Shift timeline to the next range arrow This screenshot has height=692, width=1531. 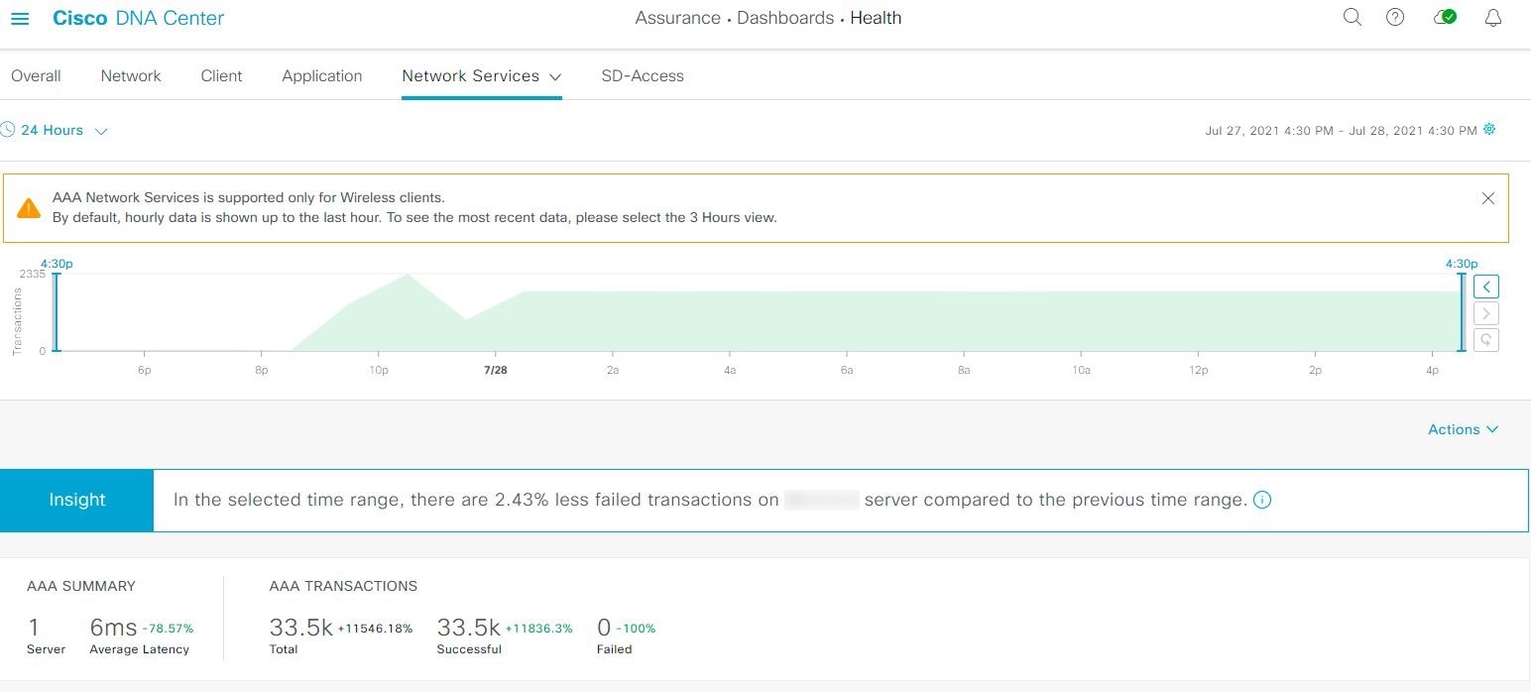click(x=1486, y=313)
